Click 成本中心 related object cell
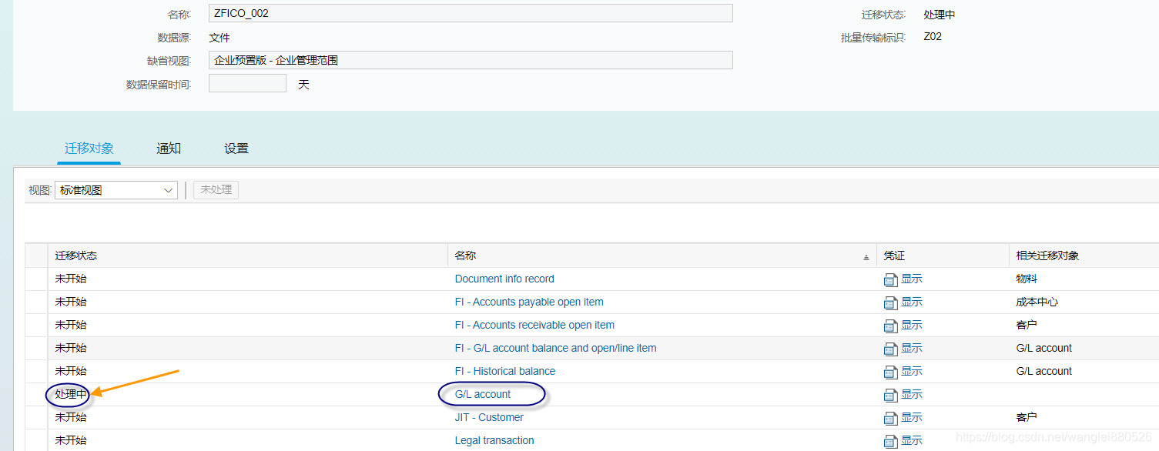The width and height of the screenshot is (1159, 451). coord(1037,302)
